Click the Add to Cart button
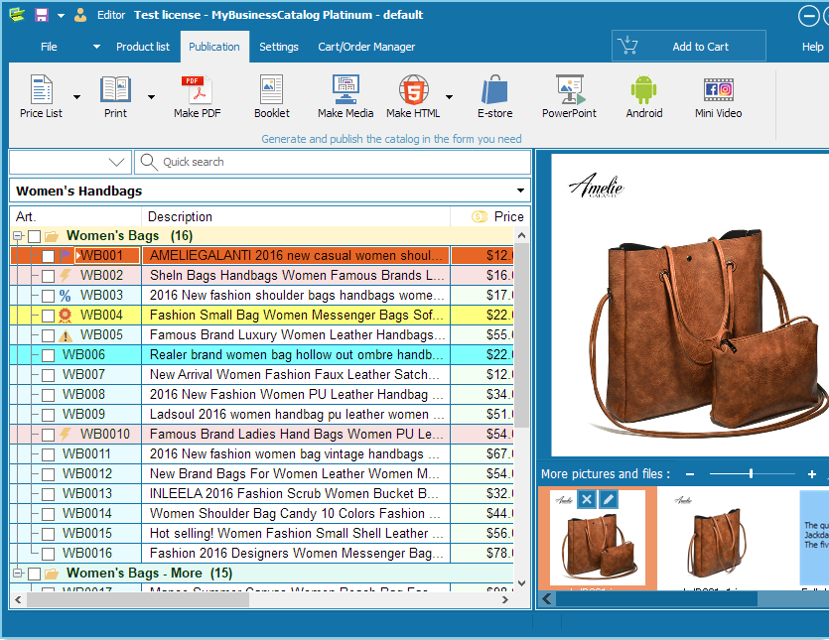Screen dimensions: 829x640 tap(688, 47)
